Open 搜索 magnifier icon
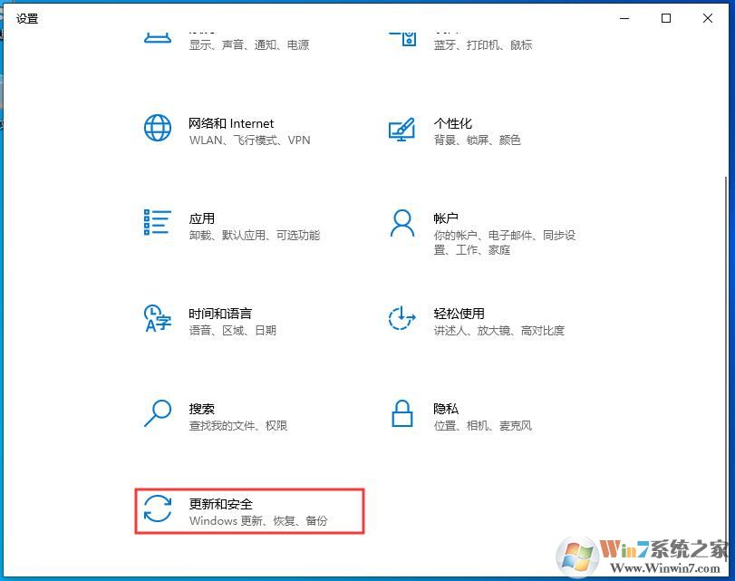The width and height of the screenshot is (735, 581). 158,414
